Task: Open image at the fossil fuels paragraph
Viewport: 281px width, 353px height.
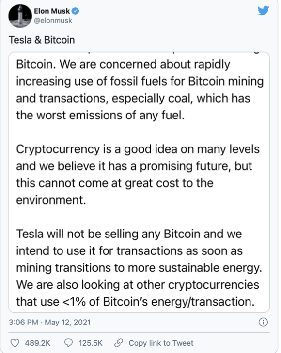Action: click(140, 90)
